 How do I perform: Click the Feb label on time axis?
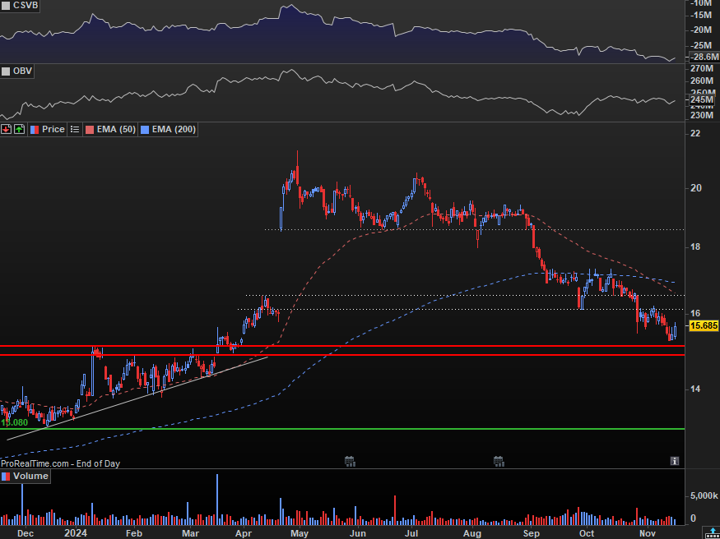pyautogui.click(x=132, y=533)
